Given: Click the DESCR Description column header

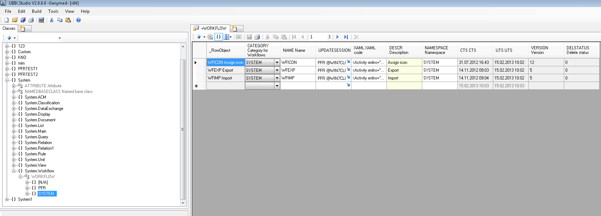Looking at the screenshot, I should point(404,50).
